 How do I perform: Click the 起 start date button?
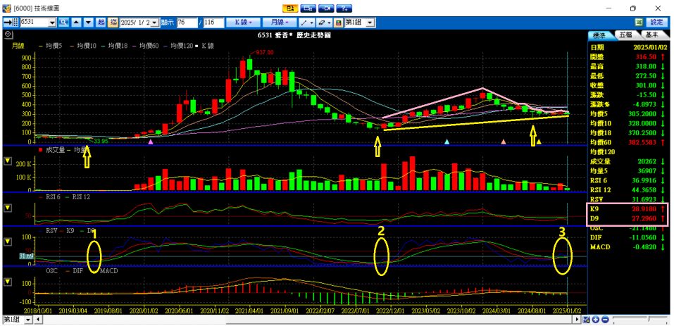101,23
